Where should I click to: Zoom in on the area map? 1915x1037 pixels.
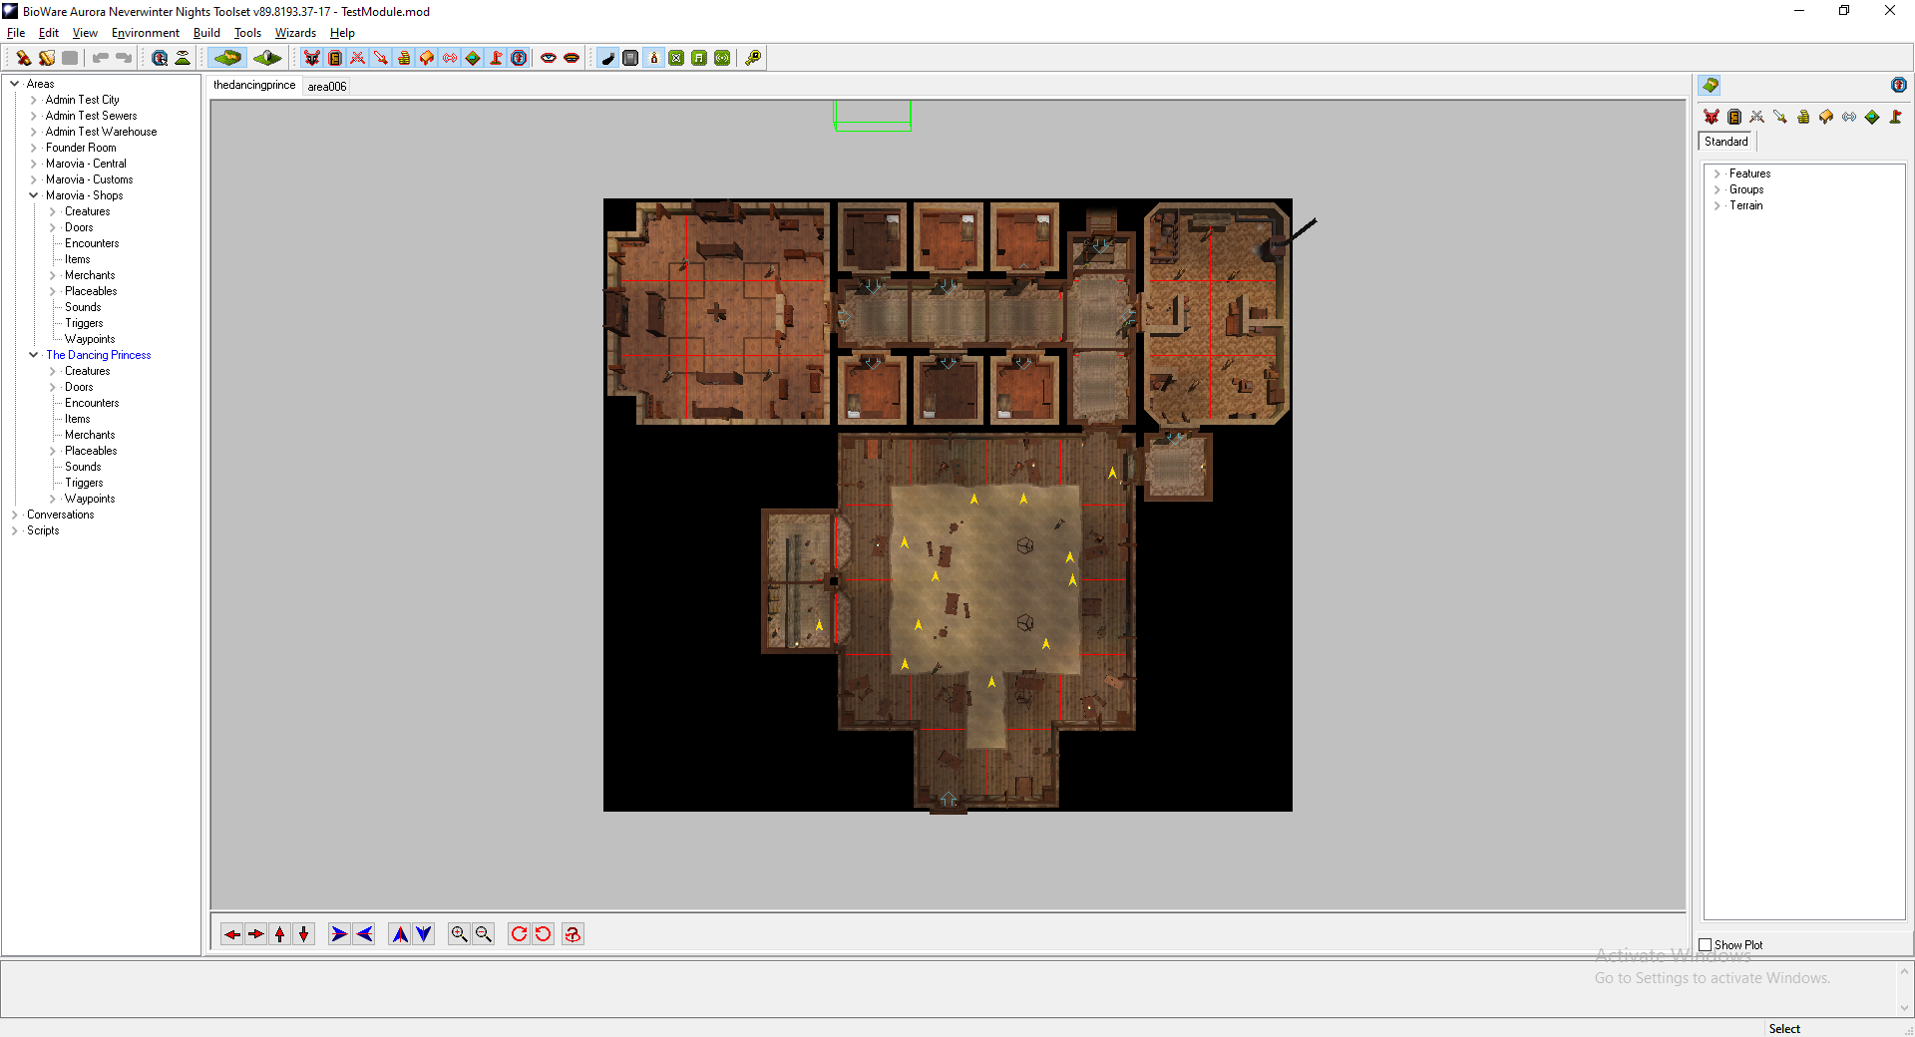[x=459, y=934]
